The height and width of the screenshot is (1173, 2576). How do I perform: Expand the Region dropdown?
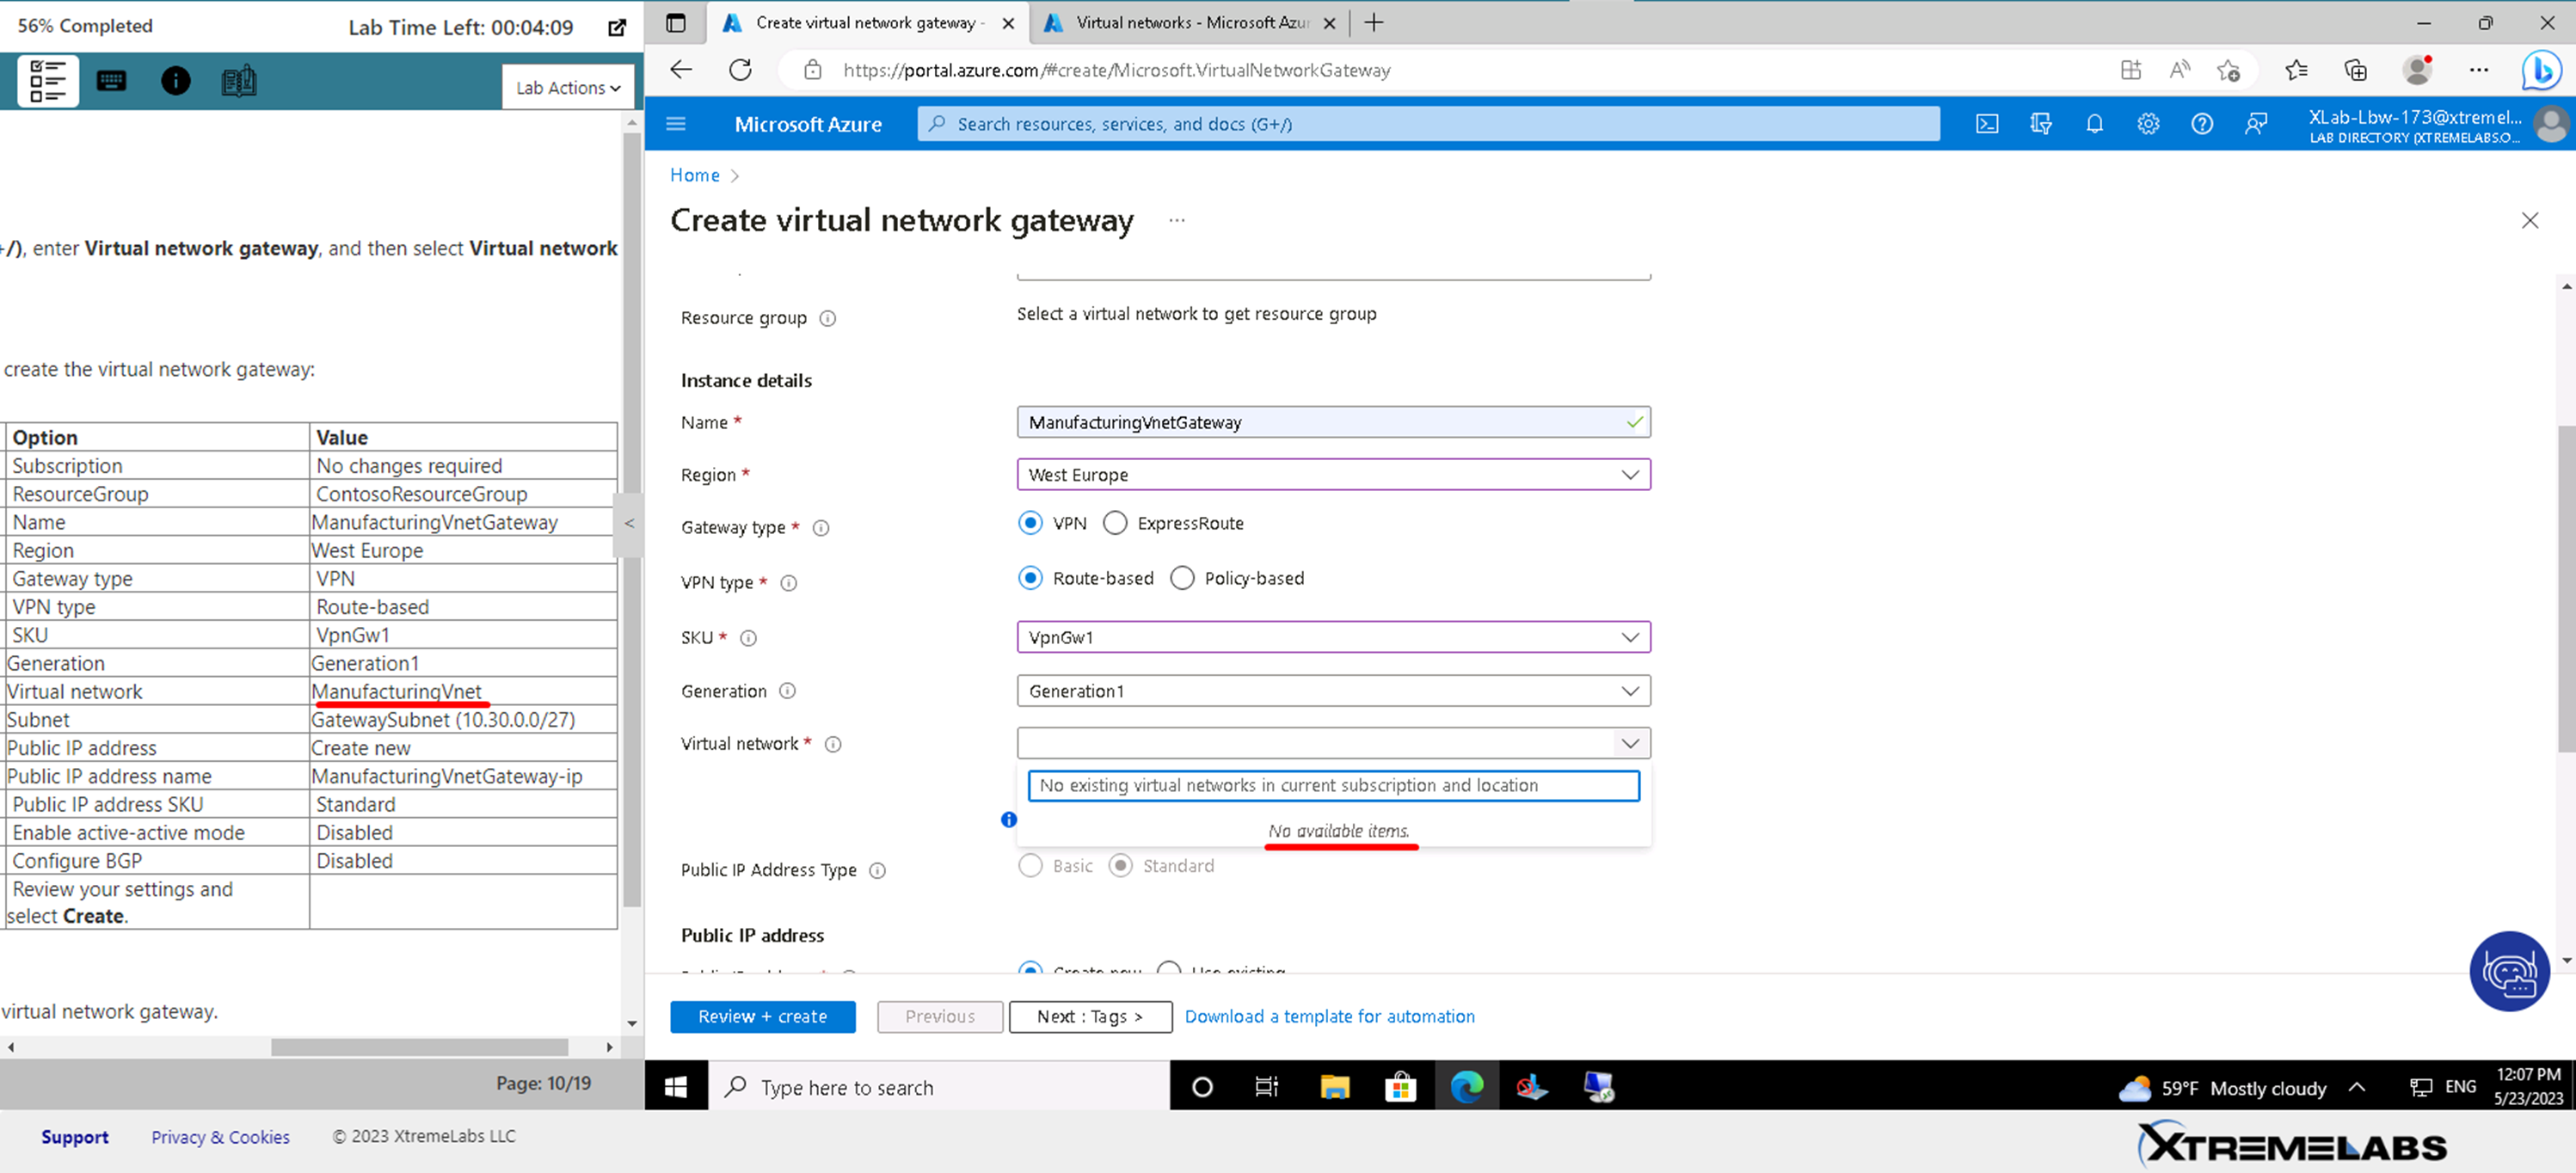[1630, 475]
